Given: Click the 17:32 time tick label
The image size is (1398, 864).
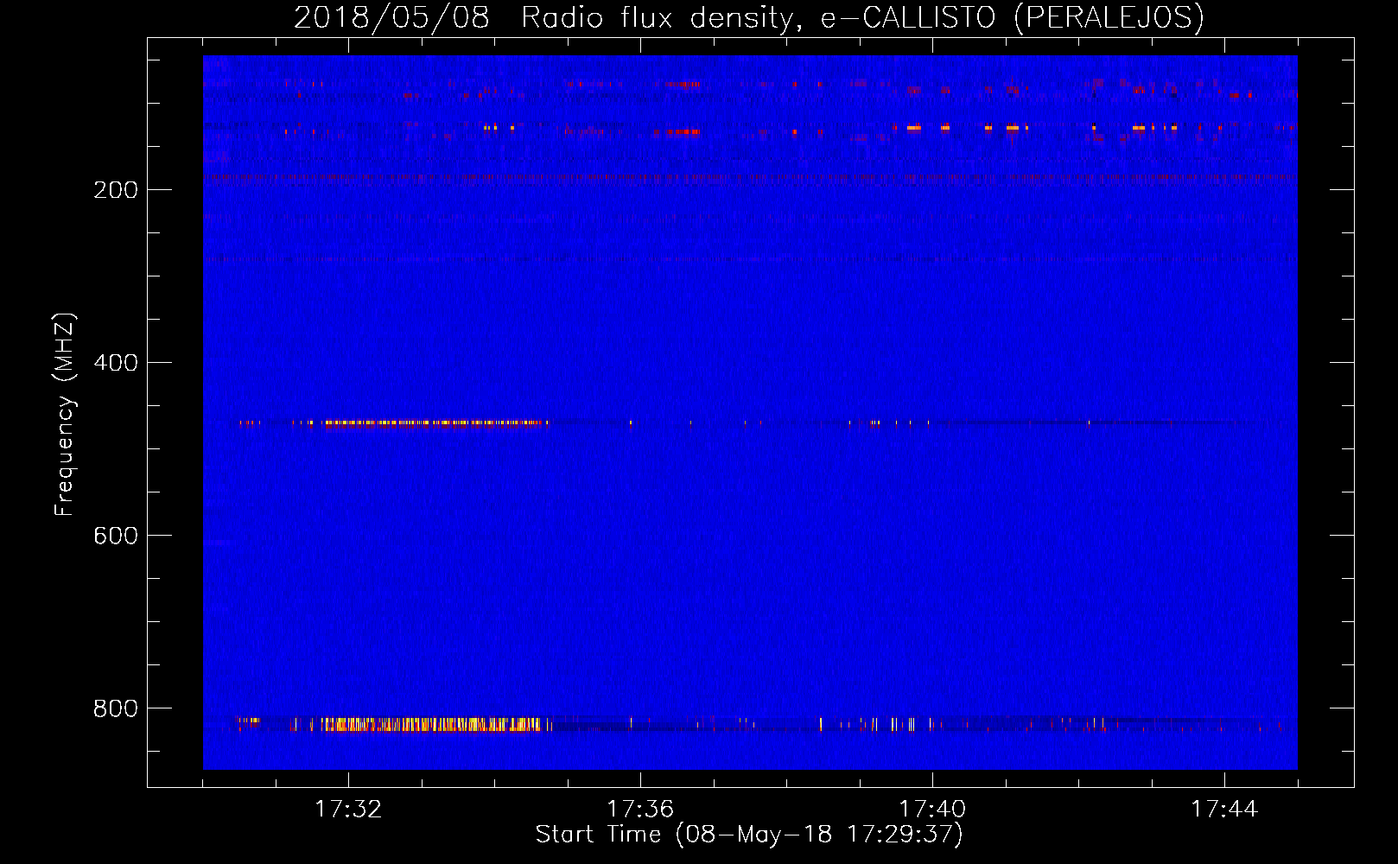Looking at the screenshot, I should (x=348, y=809).
